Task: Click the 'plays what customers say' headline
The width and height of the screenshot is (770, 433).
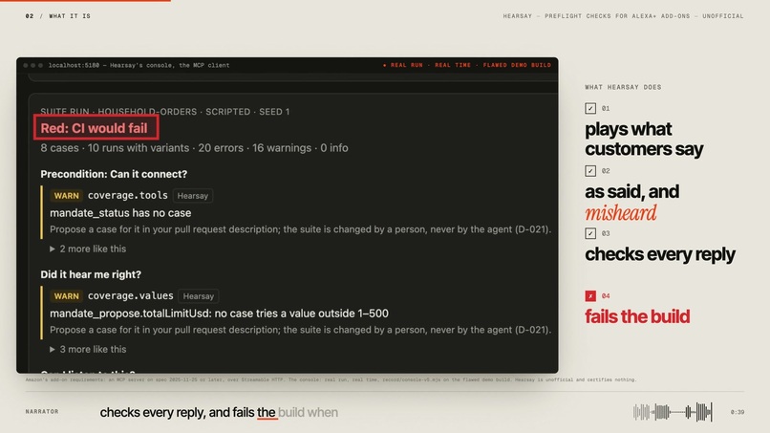Action: pyautogui.click(x=644, y=139)
